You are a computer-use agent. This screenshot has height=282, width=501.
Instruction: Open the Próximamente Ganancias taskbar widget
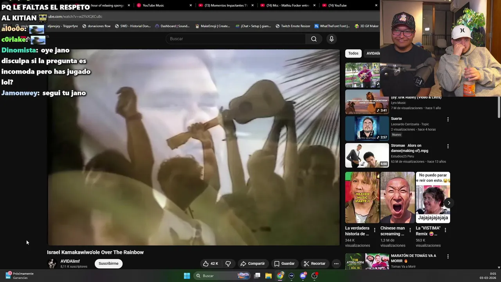point(19,276)
